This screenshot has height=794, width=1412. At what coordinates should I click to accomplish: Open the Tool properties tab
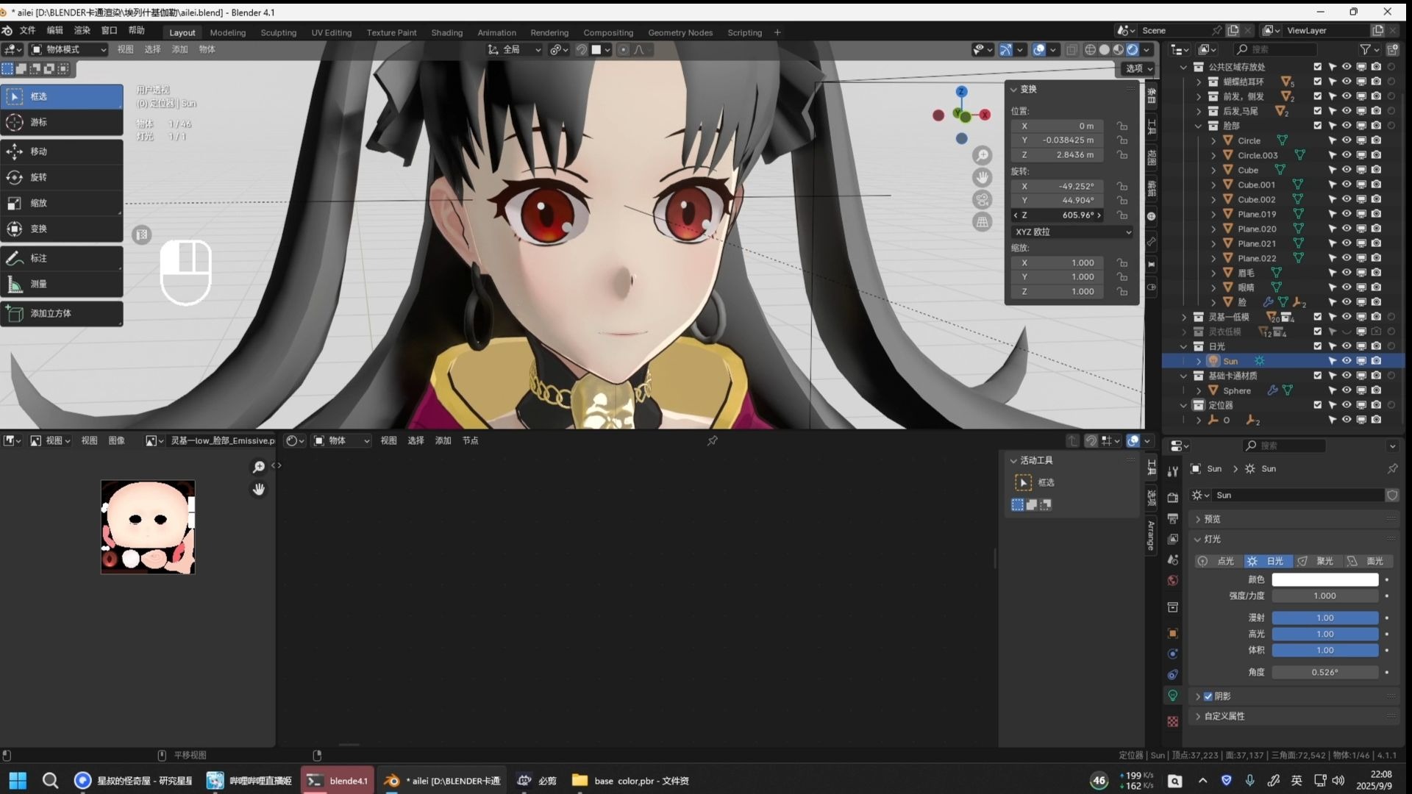[1173, 471]
